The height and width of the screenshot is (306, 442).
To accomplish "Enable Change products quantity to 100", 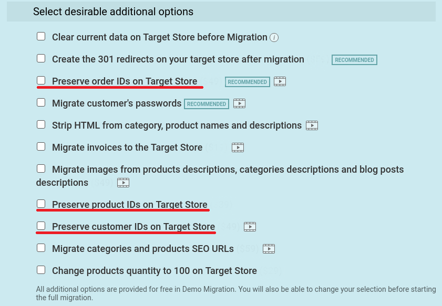I will pos(41,270).
